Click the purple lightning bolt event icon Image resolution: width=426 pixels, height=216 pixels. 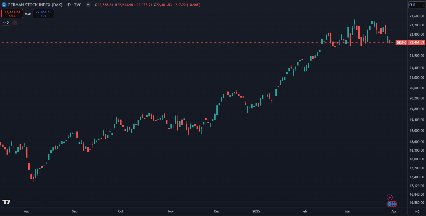click(x=390, y=197)
